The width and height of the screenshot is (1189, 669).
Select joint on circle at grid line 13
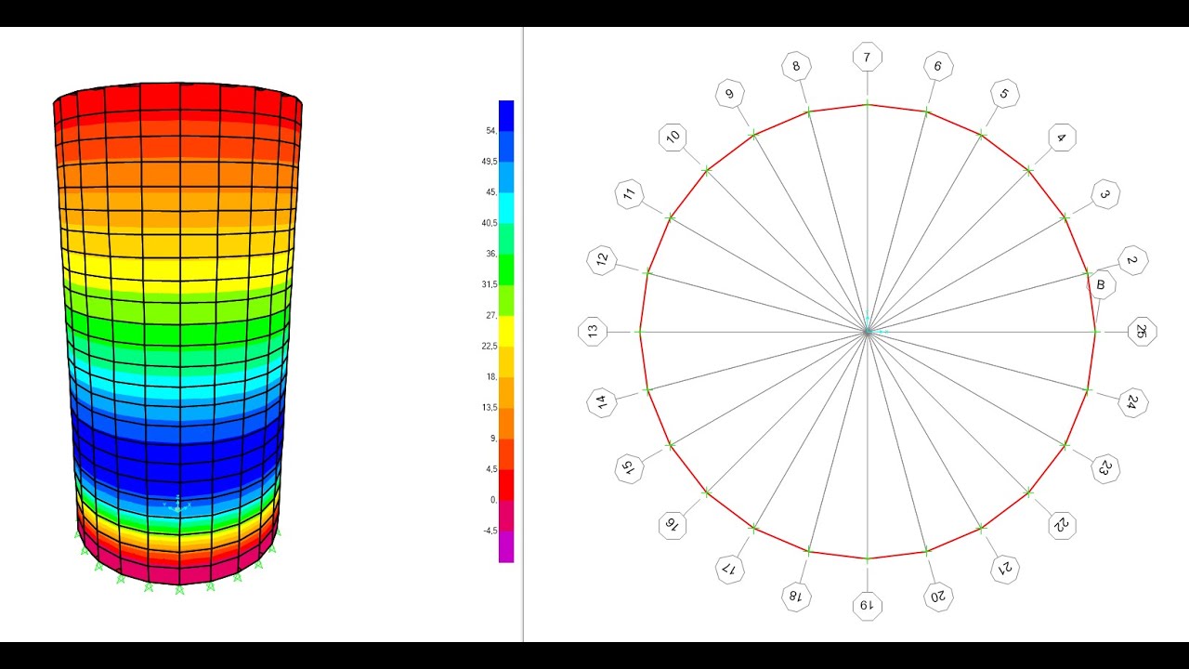tap(639, 332)
